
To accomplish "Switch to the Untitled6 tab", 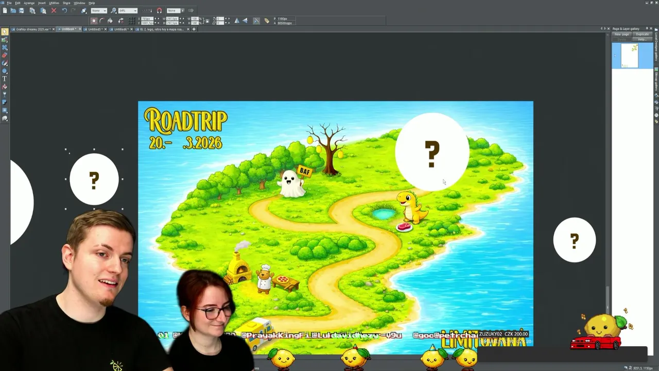I will pos(121,29).
